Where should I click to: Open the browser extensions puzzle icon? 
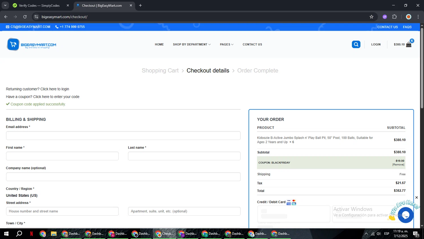point(395,17)
